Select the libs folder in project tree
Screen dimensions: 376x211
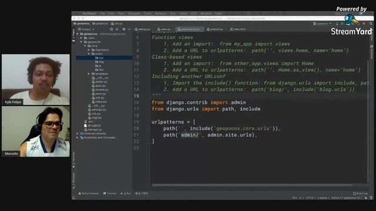pyautogui.click(x=99, y=70)
